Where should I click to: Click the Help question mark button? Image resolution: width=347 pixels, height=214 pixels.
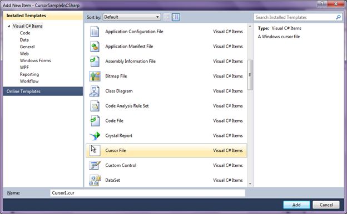[x=322, y=3]
